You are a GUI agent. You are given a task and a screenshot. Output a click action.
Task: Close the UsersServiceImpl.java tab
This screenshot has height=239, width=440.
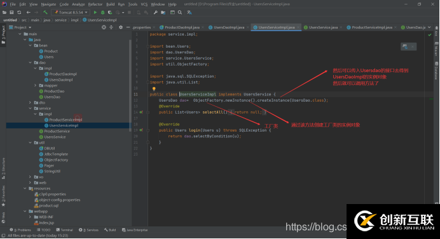[298, 27]
